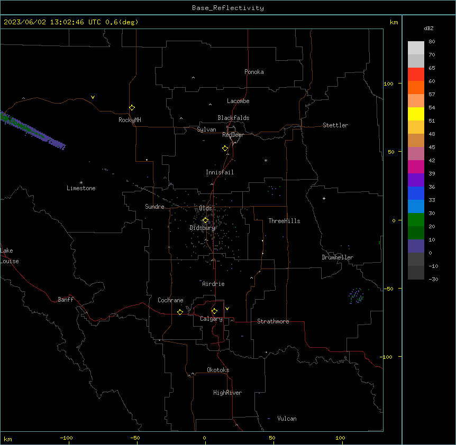Select the yellow diamond marker below Cochrane
456x445 pixels.
(x=180, y=312)
